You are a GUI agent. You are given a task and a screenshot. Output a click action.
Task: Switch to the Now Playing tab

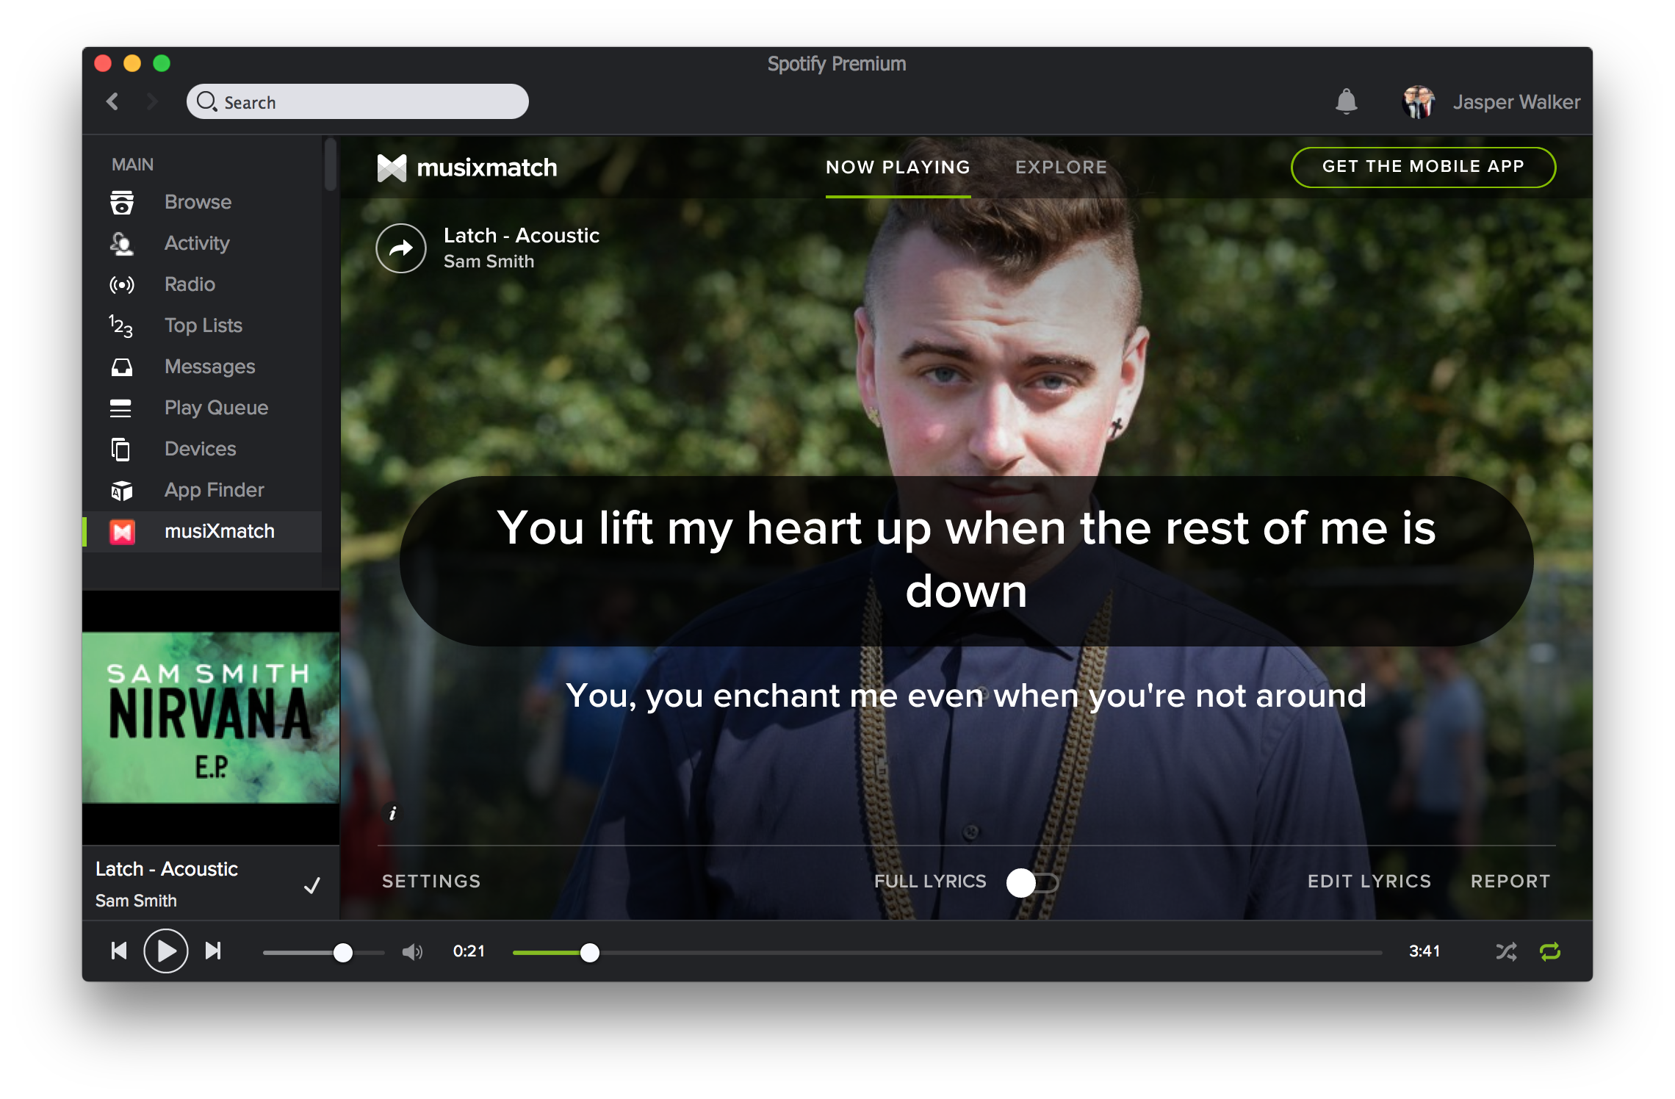(898, 167)
